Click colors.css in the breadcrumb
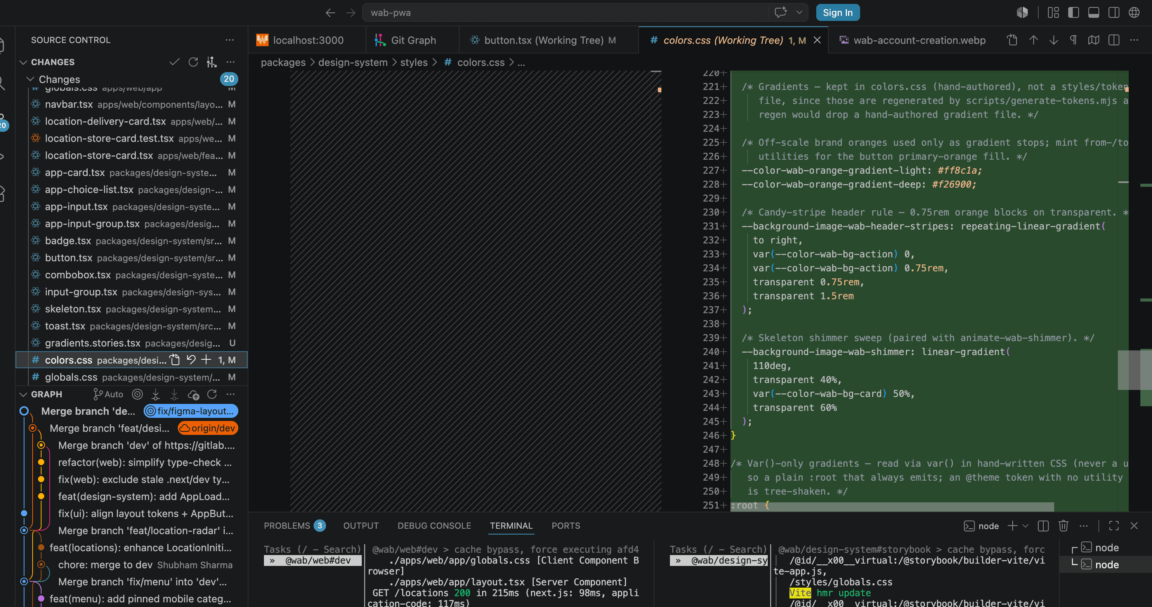Viewport: 1152px width, 607px height. pyautogui.click(x=481, y=62)
